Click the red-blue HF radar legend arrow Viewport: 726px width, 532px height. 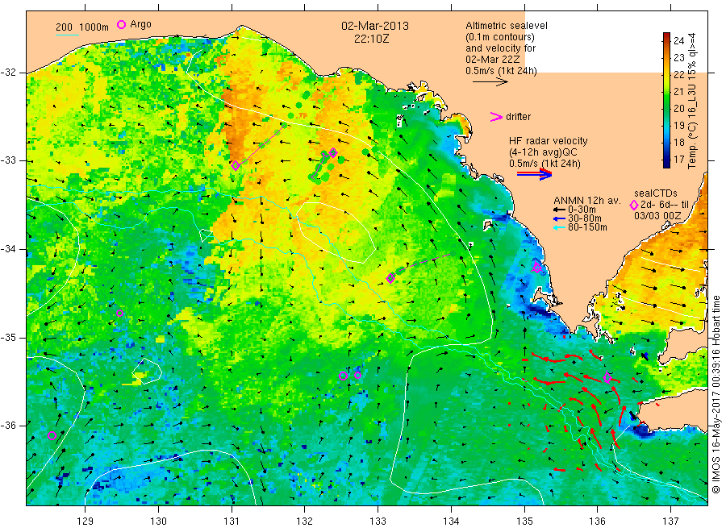point(534,174)
